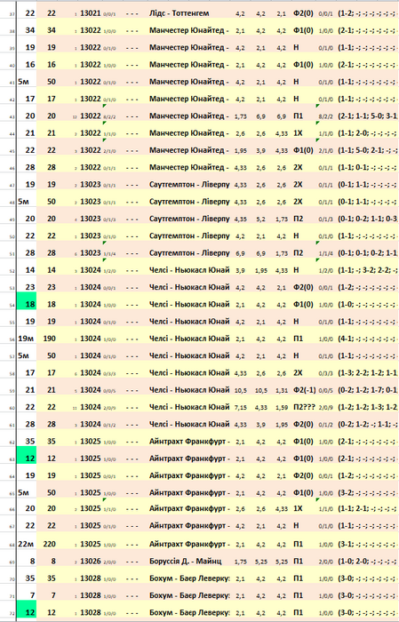Click row header 43
This screenshot has width=399, height=622.
click(x=12, y=117)
